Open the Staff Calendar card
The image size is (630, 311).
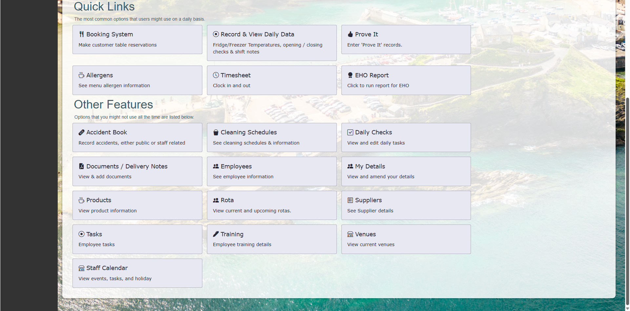137,273
